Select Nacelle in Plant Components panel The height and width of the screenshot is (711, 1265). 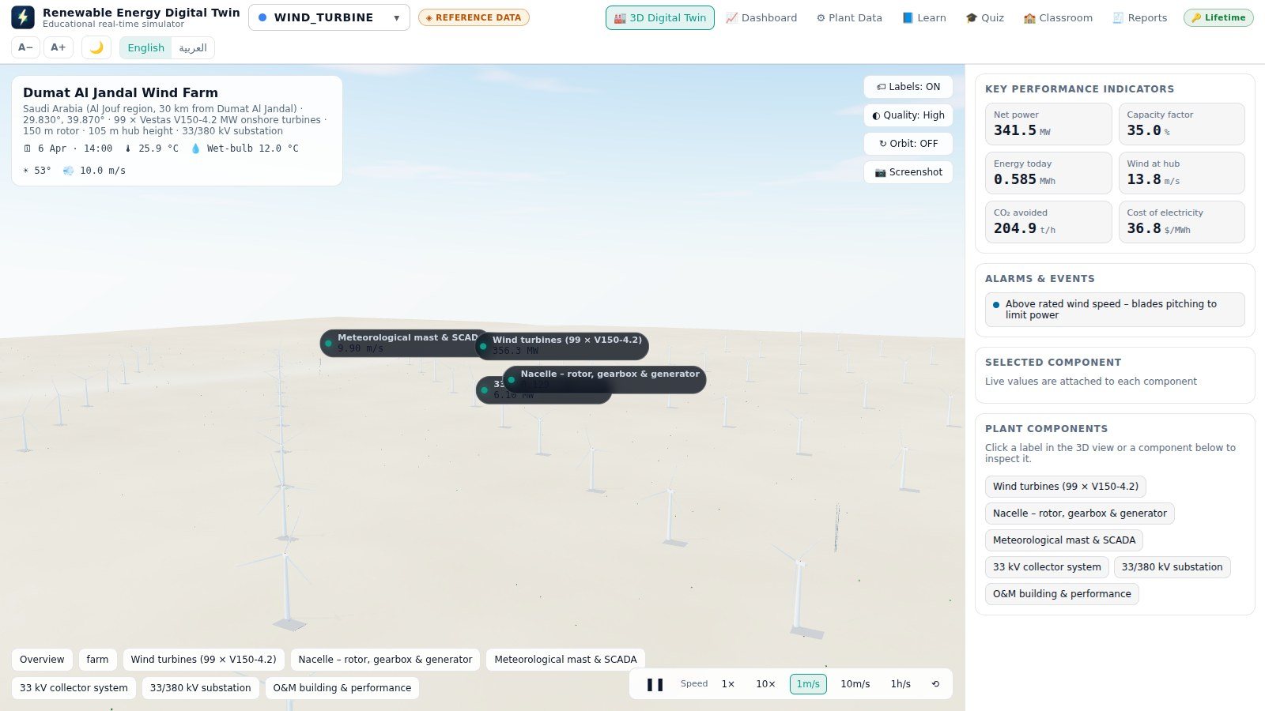1080,513
